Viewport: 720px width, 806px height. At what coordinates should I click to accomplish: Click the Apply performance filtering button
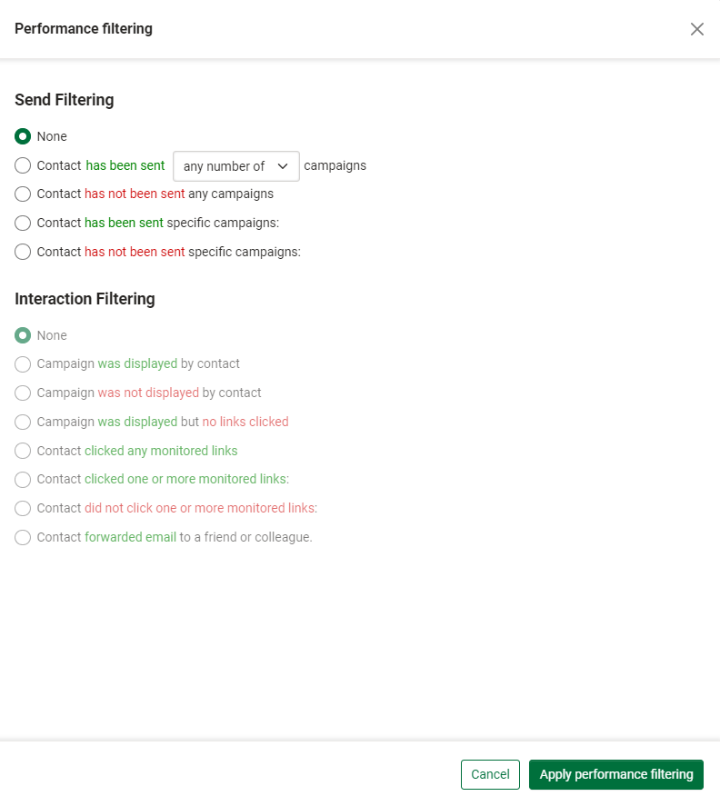coord(615,774)
